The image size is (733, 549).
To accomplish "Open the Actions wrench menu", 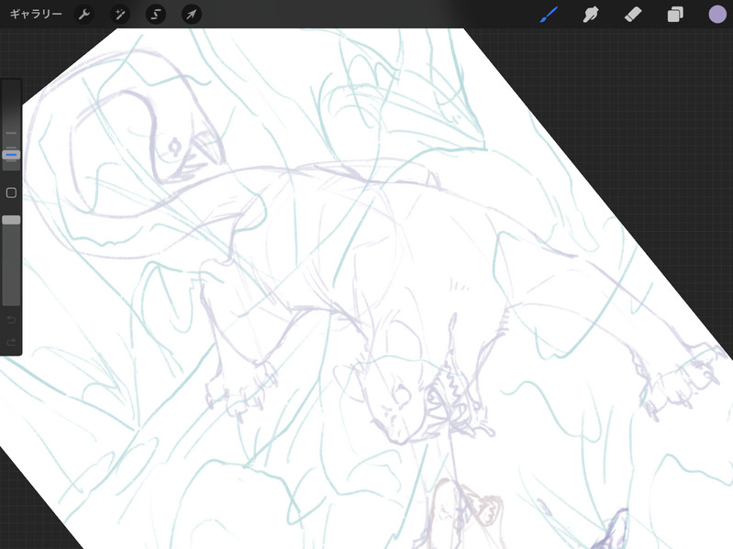I will [84, 15].
